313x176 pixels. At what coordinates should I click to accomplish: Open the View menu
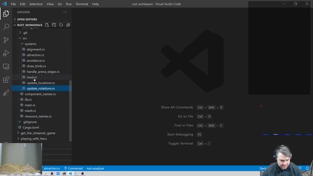50,4
